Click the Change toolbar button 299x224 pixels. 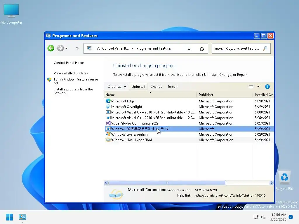coord(157,87)
